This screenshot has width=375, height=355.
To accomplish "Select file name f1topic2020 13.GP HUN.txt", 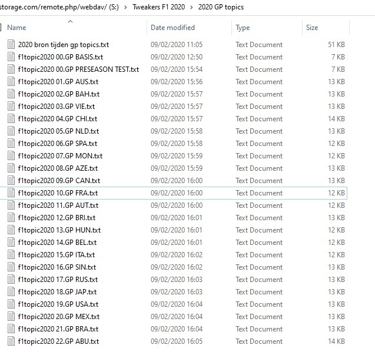I will tap(59, 230).
